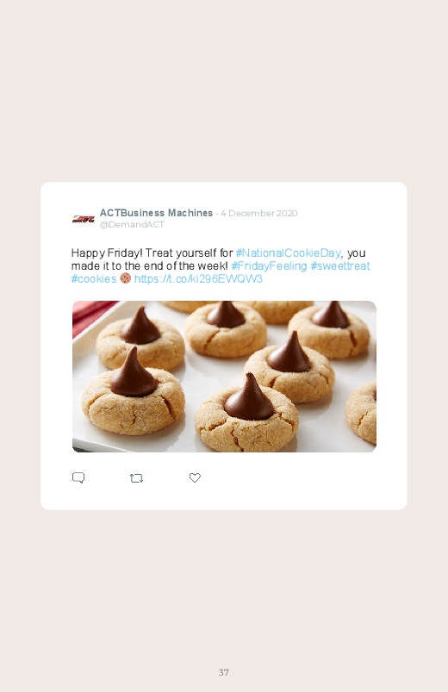Click the cookie emoji in the tweet
448x692 pixels.
point(125,278)
